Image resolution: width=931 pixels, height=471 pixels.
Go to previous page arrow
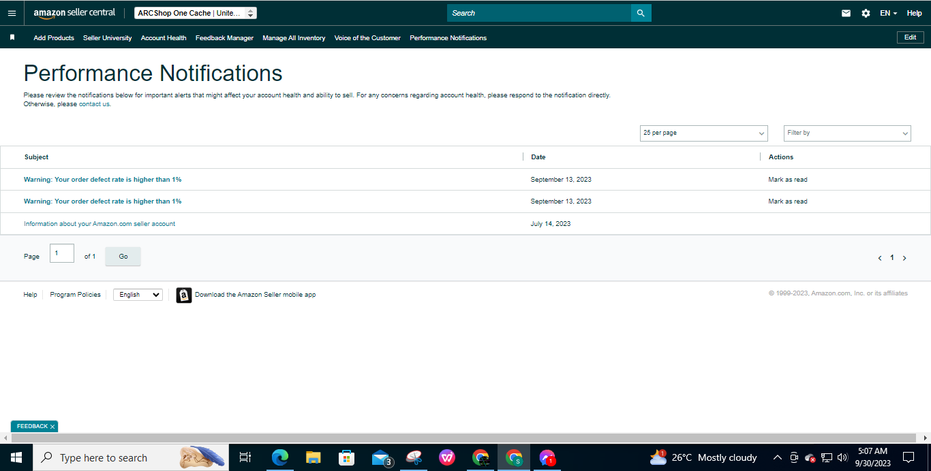pos(880,258)
